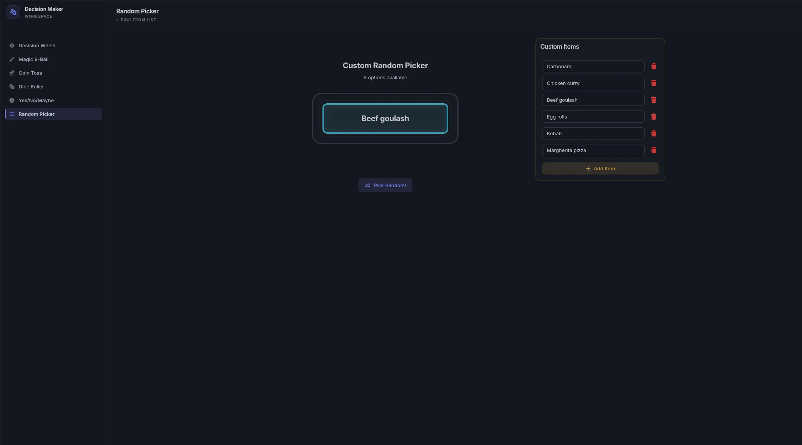
Task: Click the Random Picker list icon
Action: [12, 114]
